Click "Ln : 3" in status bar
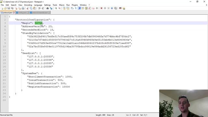Image resolution: width=208 pixels, height=117 pixels. tap(128, 115)
